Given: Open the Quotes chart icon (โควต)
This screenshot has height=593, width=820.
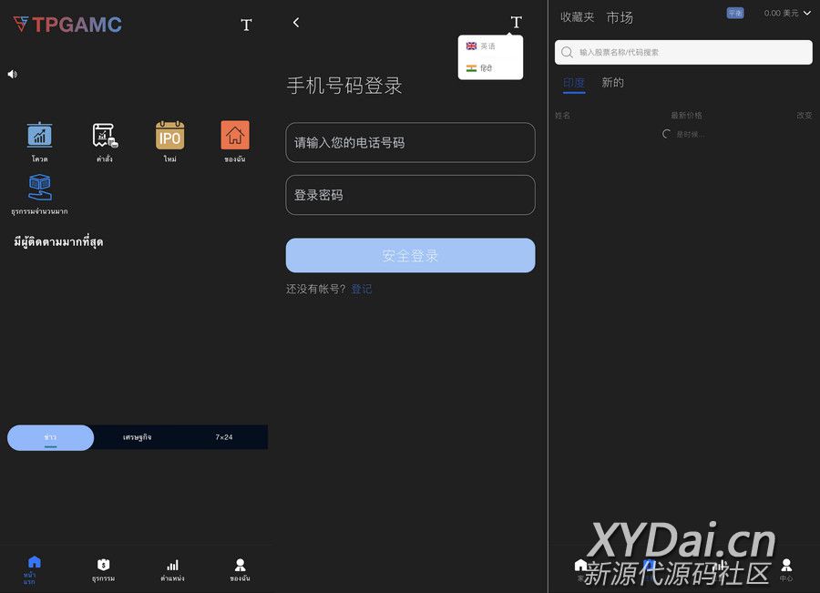Looking at the screenshot, I should 39,137.
